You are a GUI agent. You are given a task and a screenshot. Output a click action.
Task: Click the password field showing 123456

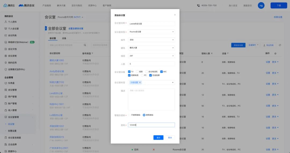point(151,125)
